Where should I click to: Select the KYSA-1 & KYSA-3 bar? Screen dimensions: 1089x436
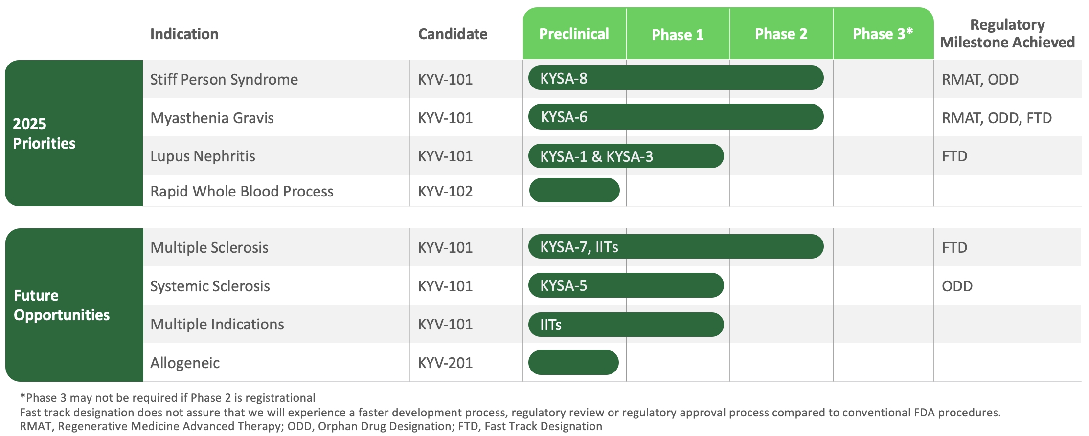[625, 156]
